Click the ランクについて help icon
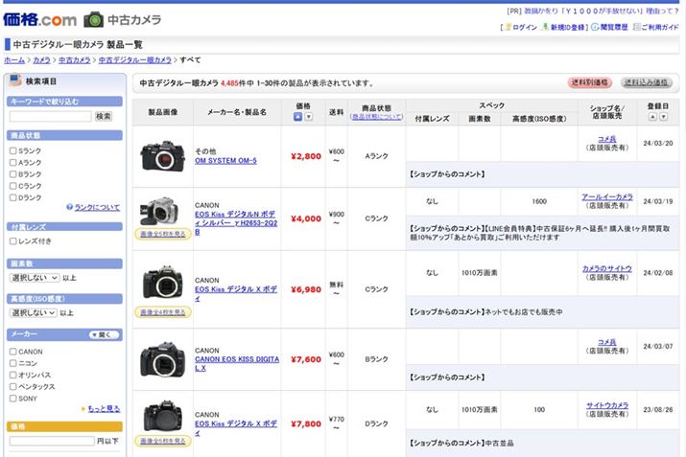686x457 pixels. pyautogui.click(x=69, y=207)
